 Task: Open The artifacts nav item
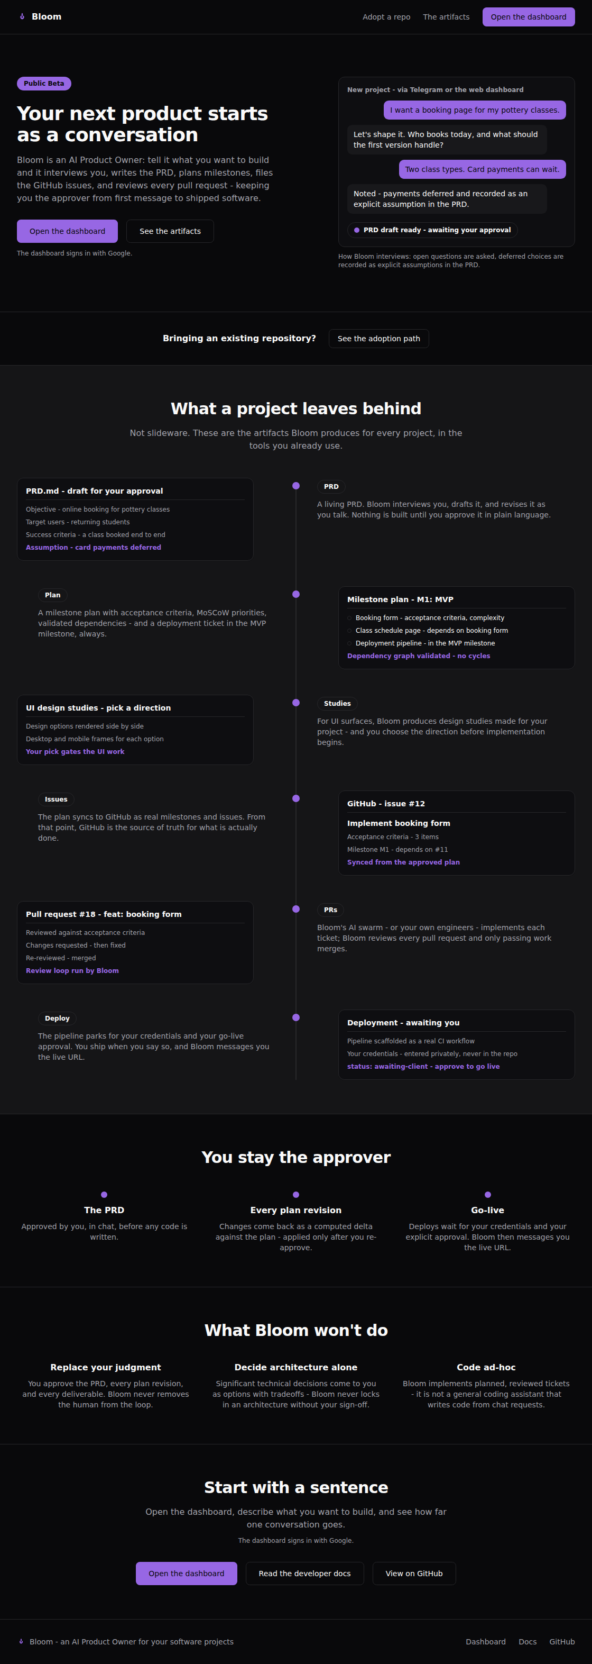point(446,17)
